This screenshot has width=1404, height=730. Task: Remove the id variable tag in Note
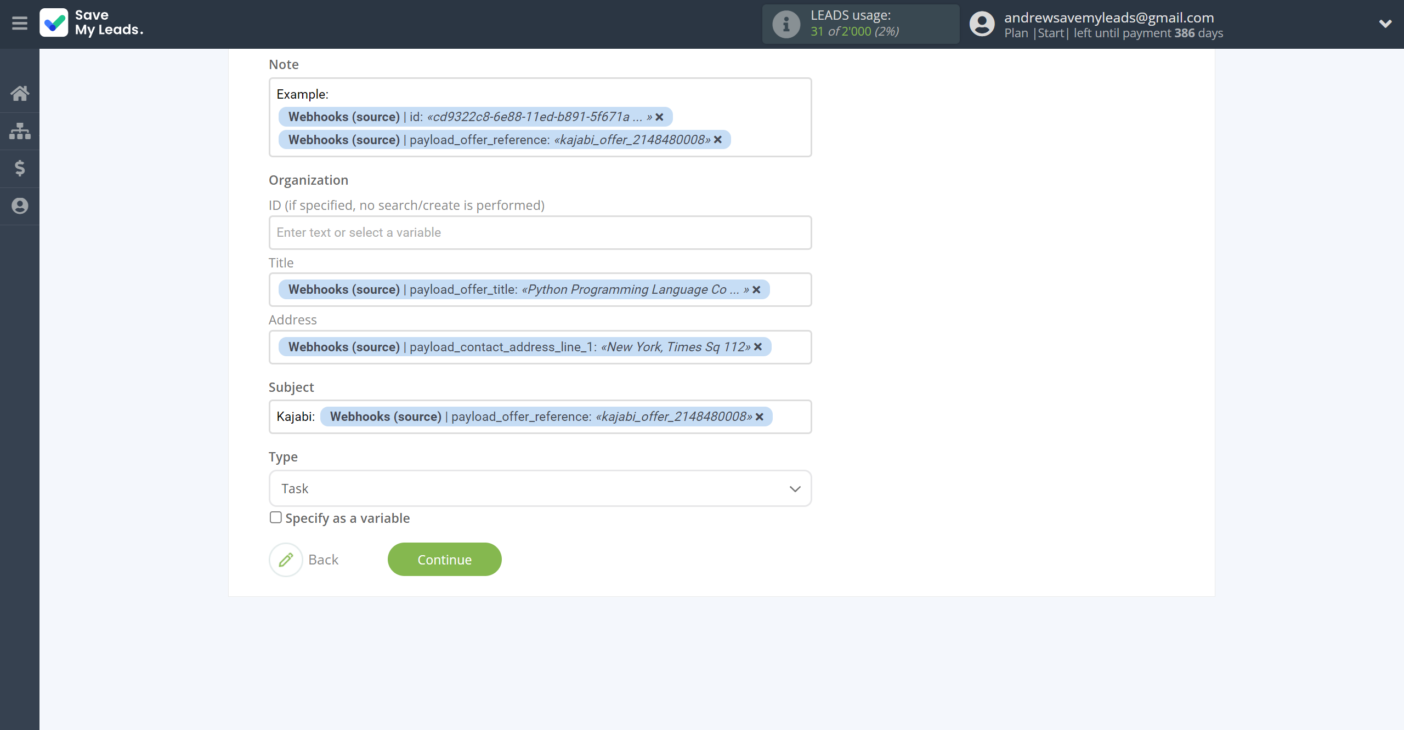tap(659, 117)
